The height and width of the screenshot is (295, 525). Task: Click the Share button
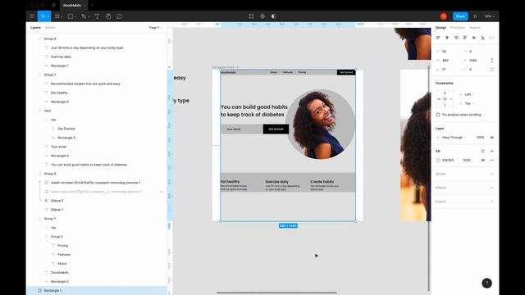pos(460,16)
